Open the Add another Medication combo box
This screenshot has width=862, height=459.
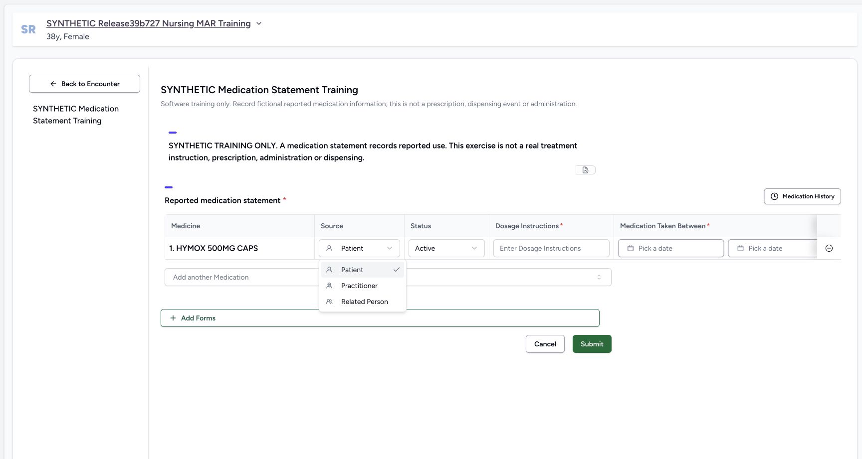click(388, 277)
